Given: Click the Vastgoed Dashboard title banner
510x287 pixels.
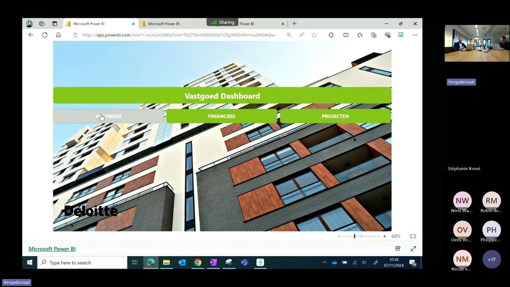Looking at the screenshot, I should [x=222, y=96].
